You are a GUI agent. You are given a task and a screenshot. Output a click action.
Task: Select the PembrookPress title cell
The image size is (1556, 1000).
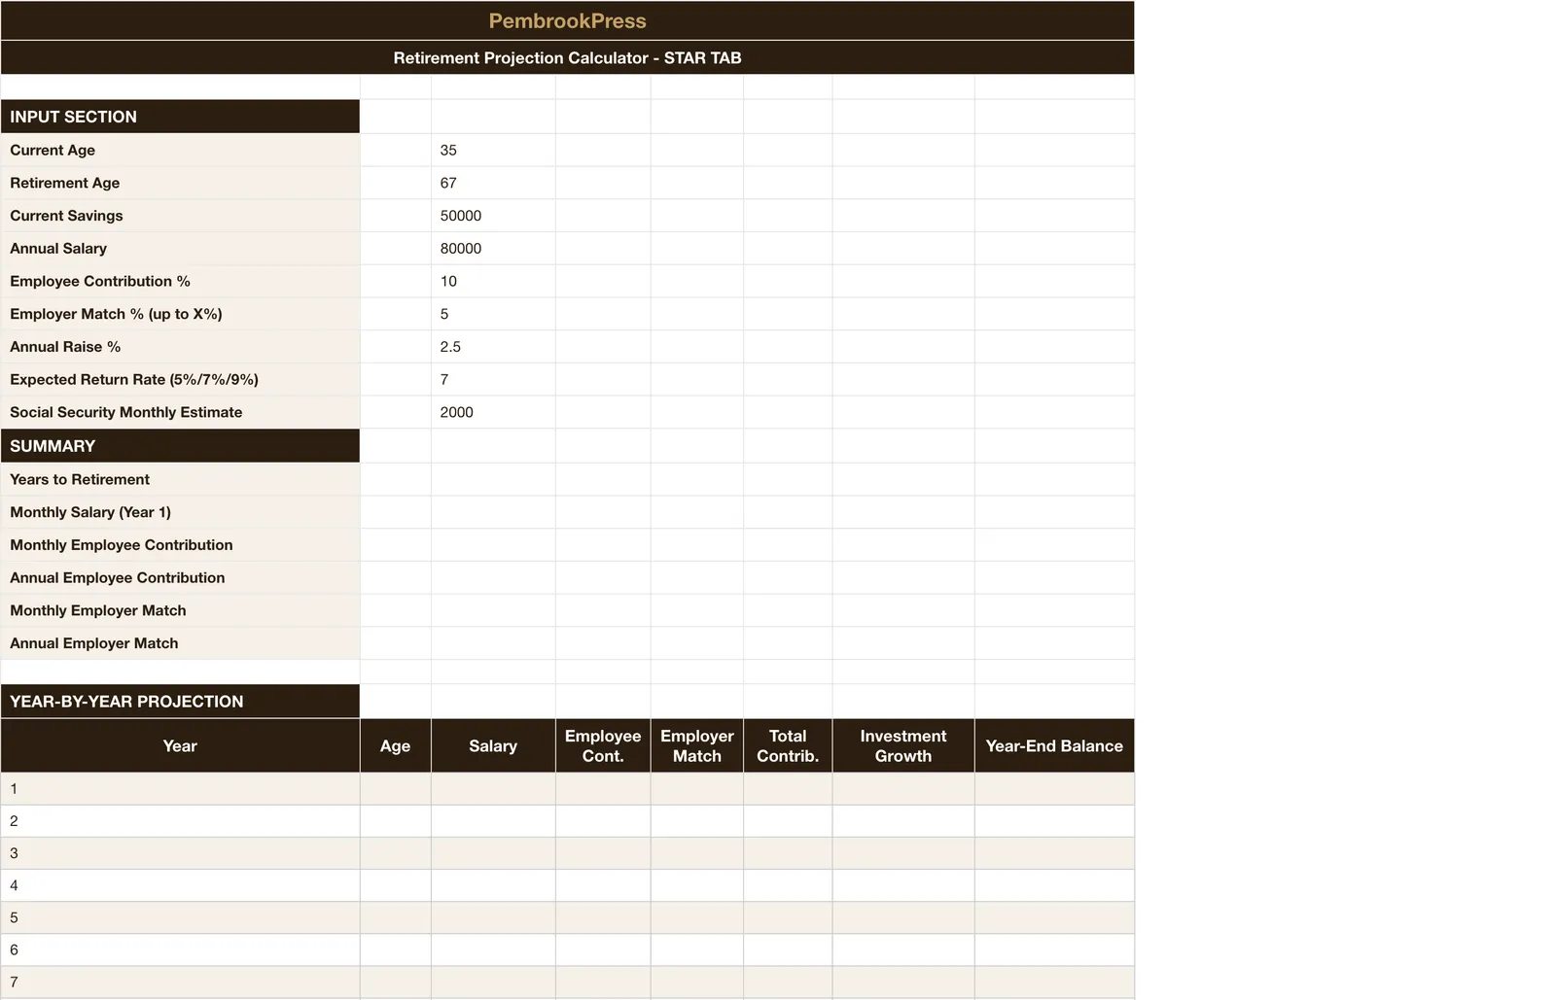567,20
